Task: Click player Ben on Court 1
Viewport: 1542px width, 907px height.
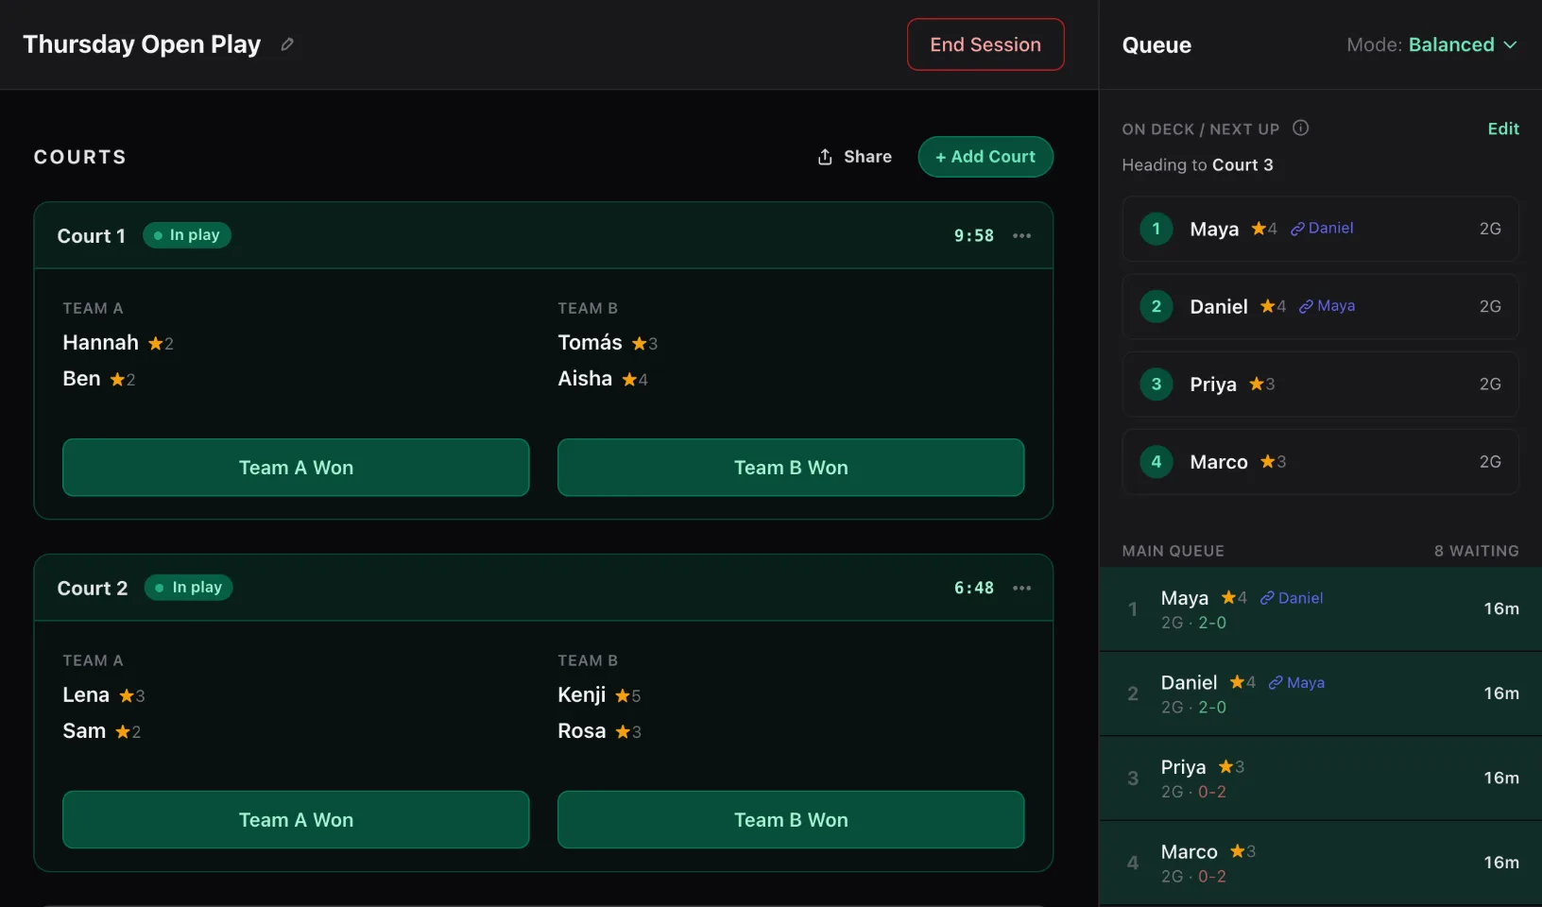Action: point(81,379)
